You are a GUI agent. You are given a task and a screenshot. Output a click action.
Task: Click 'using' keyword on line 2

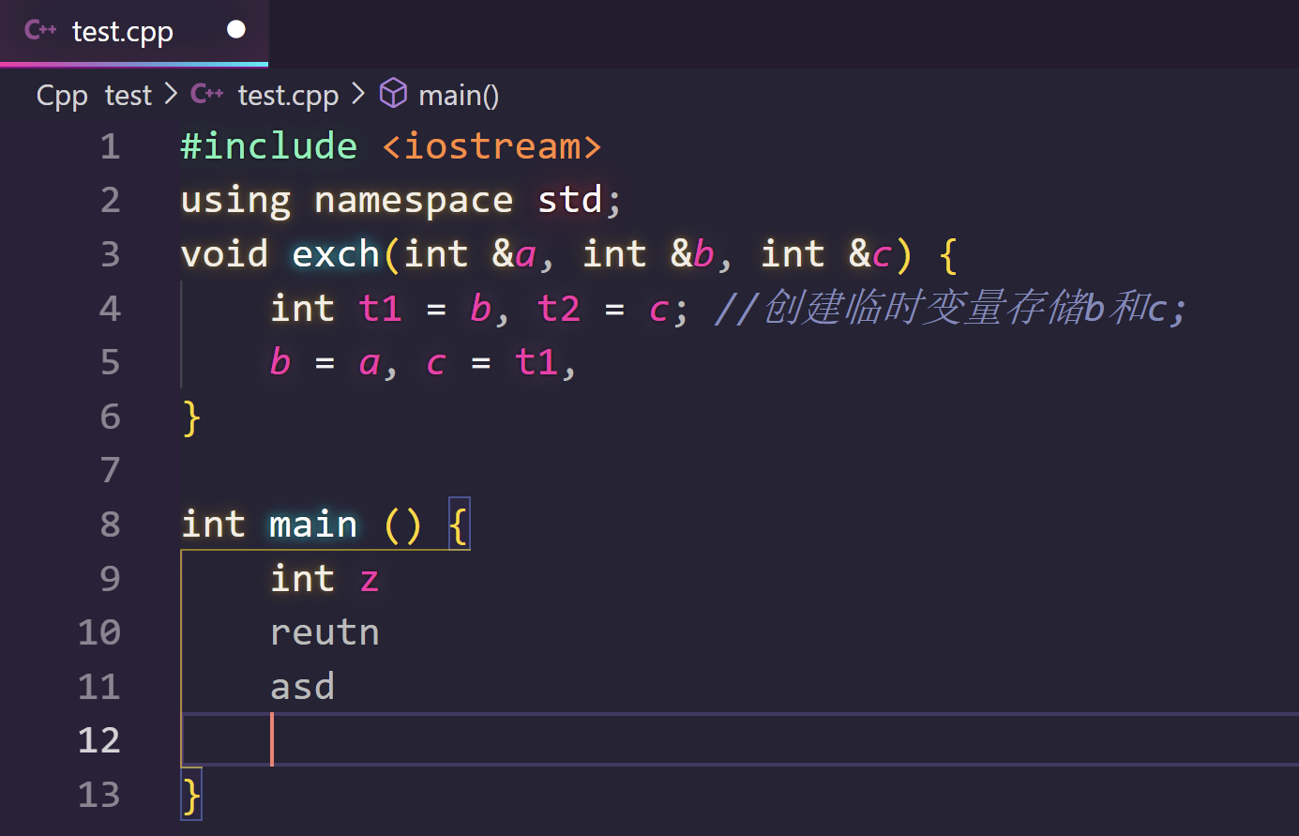click(236, 201)
